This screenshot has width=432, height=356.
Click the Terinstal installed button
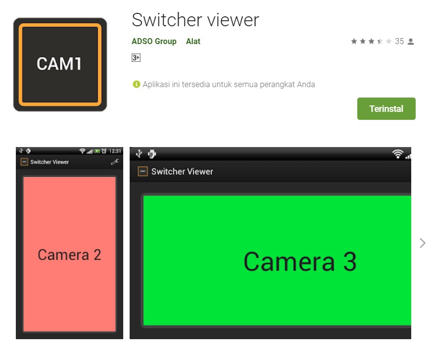386,108
